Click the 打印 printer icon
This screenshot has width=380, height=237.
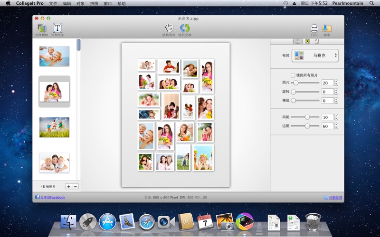coord(314,28)
